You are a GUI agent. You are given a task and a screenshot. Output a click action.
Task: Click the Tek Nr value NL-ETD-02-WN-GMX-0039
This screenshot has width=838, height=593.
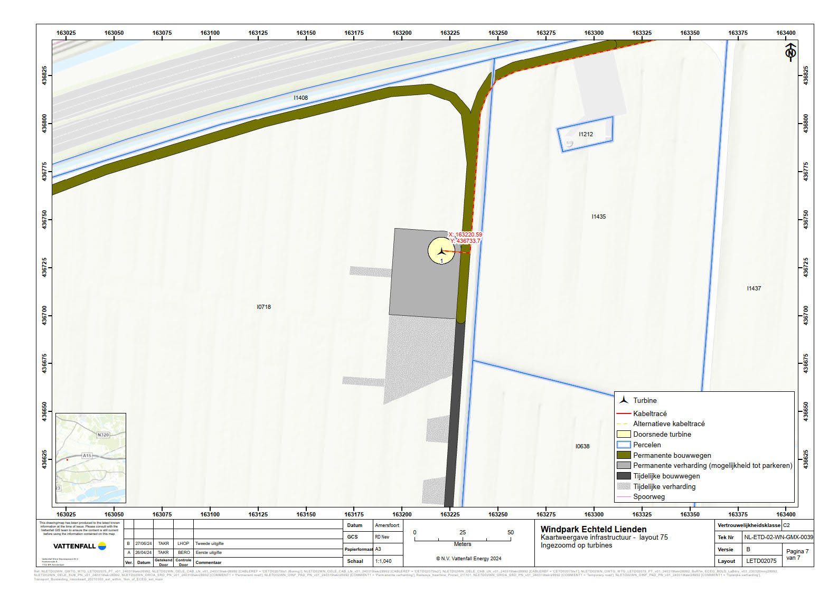pos(778,537)
